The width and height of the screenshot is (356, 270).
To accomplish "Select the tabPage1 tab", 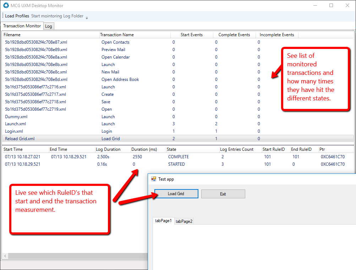I will [x=163, y=221].
